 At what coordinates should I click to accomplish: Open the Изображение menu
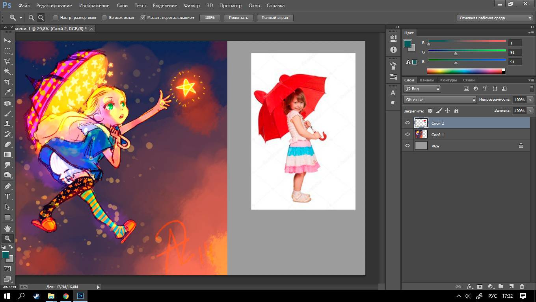94,6
